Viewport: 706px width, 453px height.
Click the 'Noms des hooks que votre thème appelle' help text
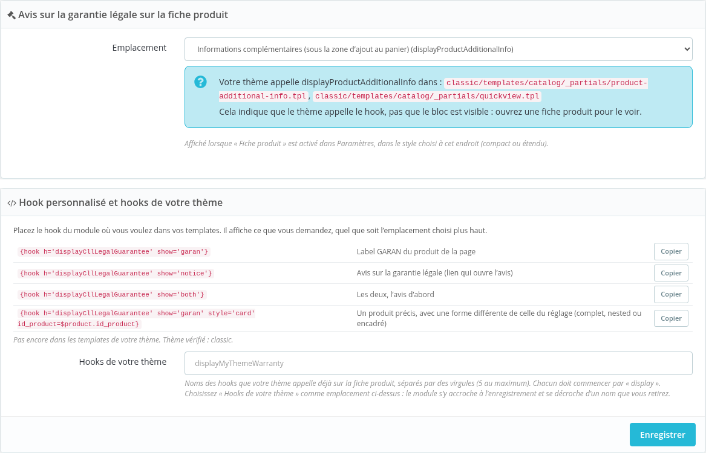[x=427, y=388]
